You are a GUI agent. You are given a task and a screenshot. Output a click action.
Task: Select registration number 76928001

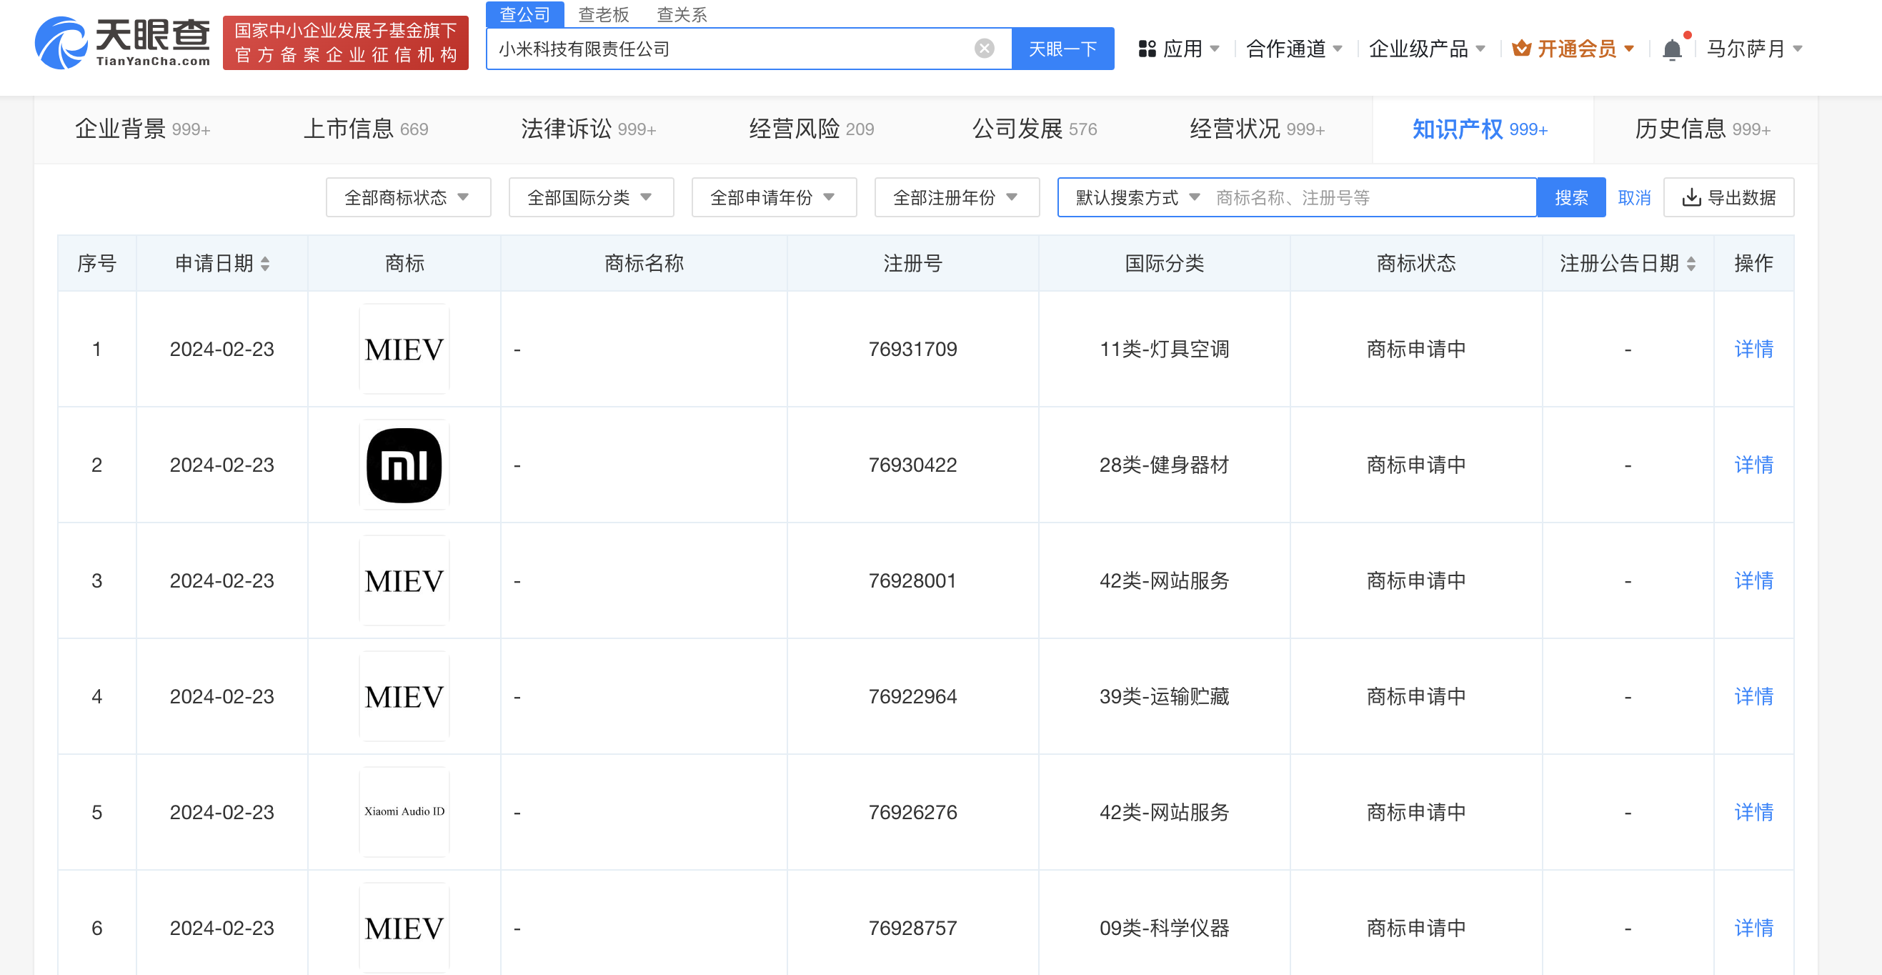tap(912, 581)
